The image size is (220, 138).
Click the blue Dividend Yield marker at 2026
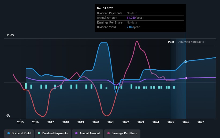(186, 62)
